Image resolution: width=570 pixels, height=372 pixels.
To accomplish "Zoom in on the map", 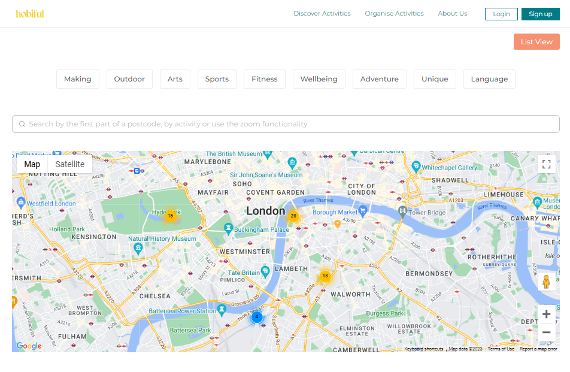I will click(546, 314).
